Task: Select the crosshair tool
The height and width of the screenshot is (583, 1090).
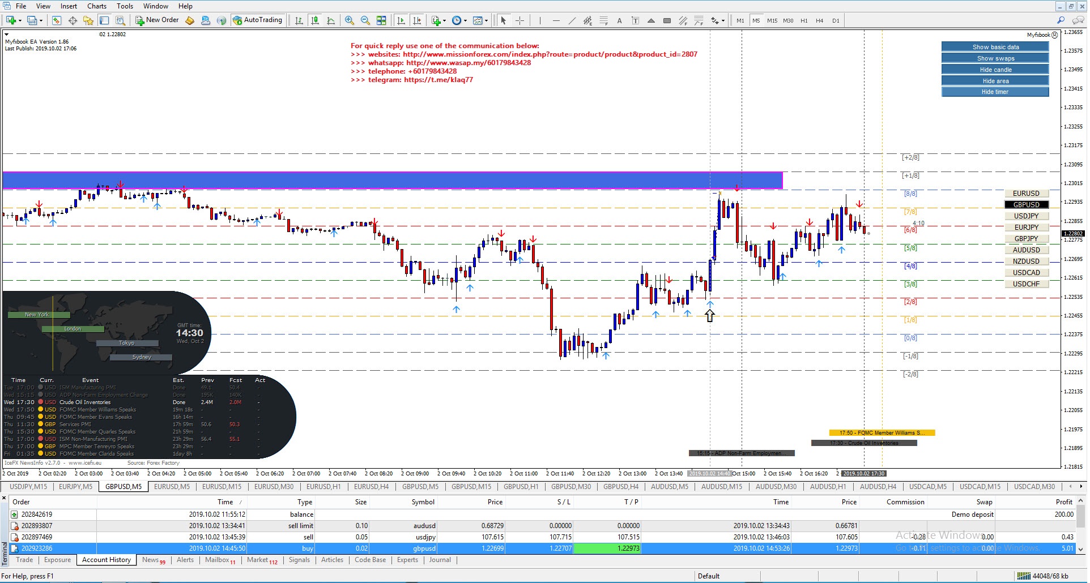Action: [x=520, y=20]
